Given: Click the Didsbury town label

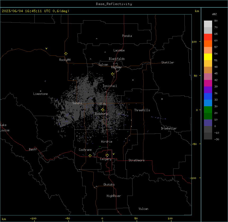Looking at the screenshot, I should pyautogui.click(x=101, y=114).
